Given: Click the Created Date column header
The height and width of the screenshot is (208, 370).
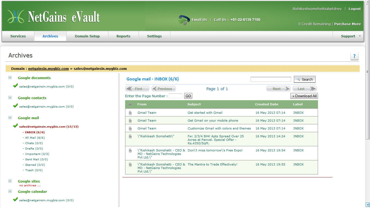Looking at the screenshot, I should point(267,104).
